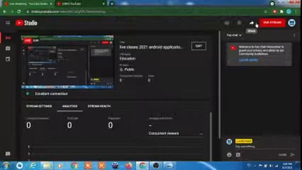
Task: Click the Public privacy setting text
Action: pos(129,69)
